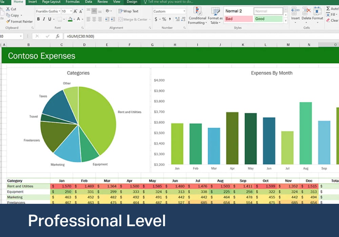This screenshot has height=237, width=339.
Task: Click the Orientation text angle icon
Action: pos(107,11)
